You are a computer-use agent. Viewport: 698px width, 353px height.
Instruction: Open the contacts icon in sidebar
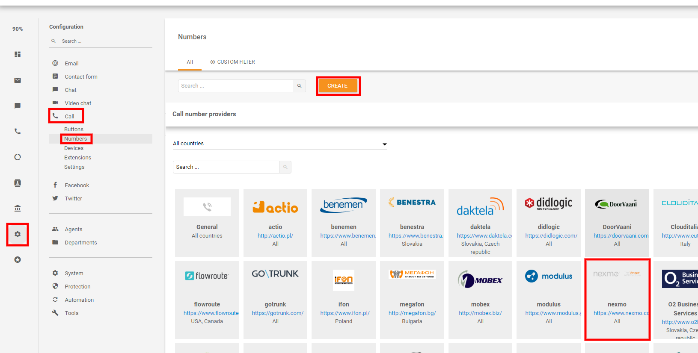click(18, 183)
